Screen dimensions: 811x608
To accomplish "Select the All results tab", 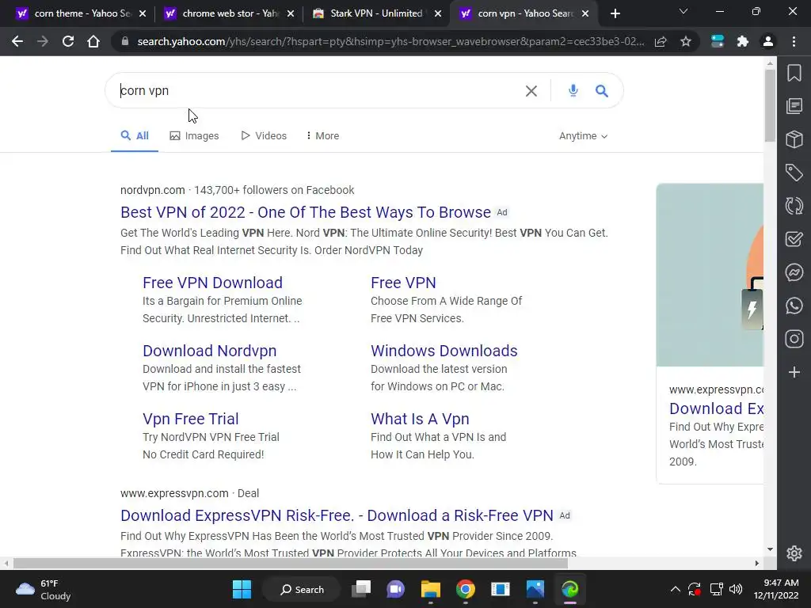I will click(x=135, y=136).
